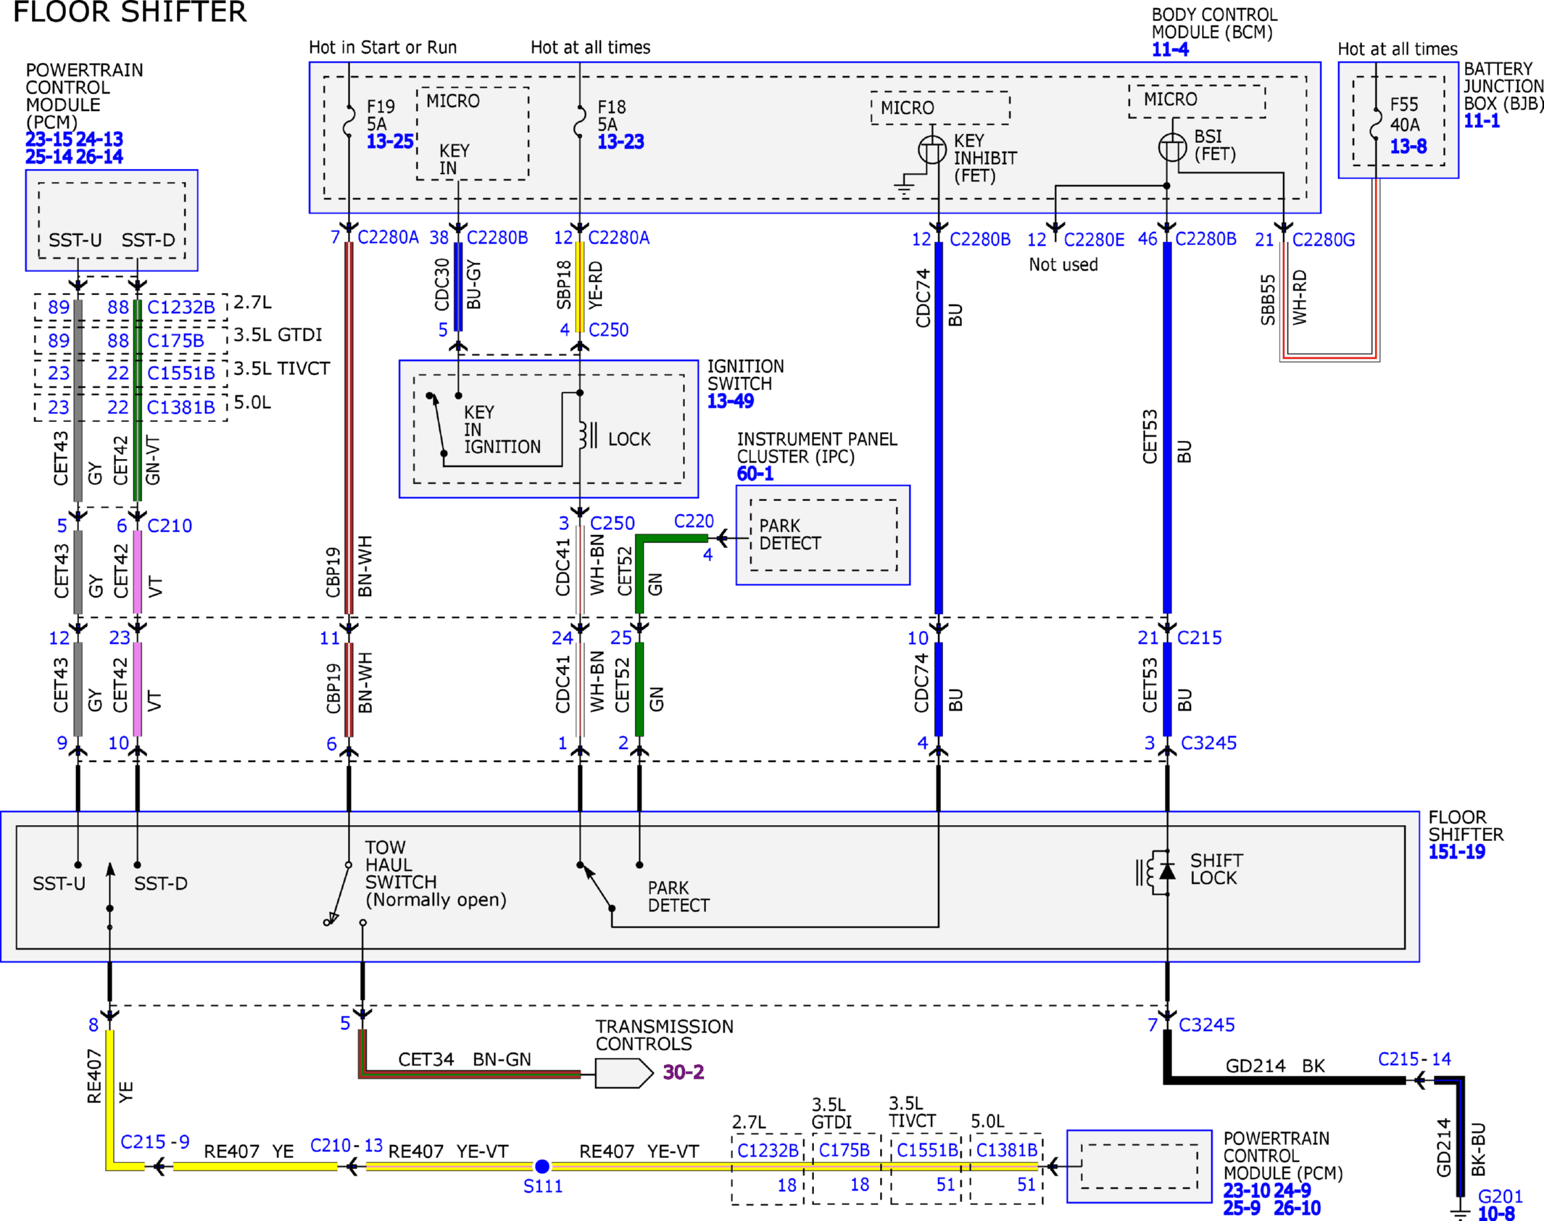The image size is (1544, 1221).
Task: Click the C215-9 connector label
Action: pyautogui.click(x=155, y=1142)
